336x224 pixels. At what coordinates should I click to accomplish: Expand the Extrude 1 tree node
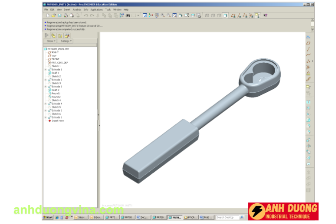point(45,70)
